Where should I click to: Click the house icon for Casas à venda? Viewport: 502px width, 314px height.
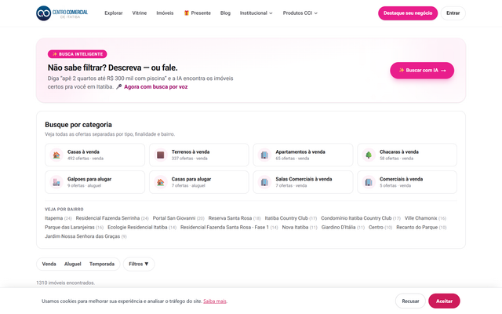(x=56, y=155)
